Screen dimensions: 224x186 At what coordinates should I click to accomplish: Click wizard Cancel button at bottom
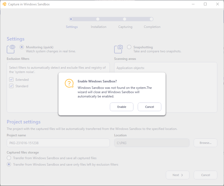pyautogui.click(x=206, y=175)
